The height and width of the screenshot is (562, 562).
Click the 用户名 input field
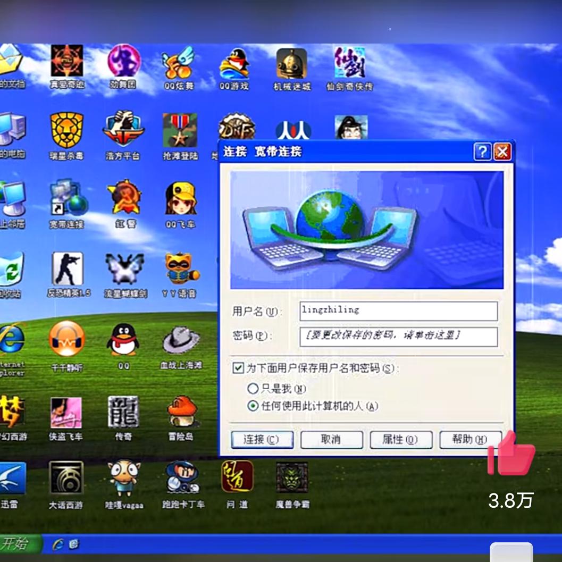coord(398,311)
